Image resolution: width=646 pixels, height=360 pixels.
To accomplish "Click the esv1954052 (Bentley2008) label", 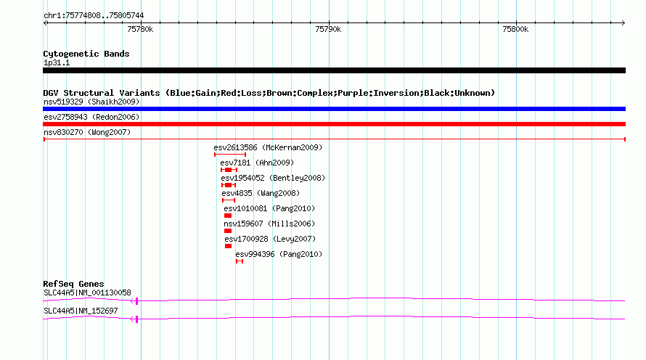I will [x=273, y=178].
